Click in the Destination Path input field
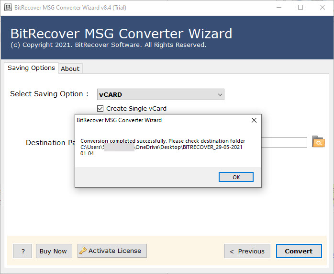334x274 pixels. 284,142
